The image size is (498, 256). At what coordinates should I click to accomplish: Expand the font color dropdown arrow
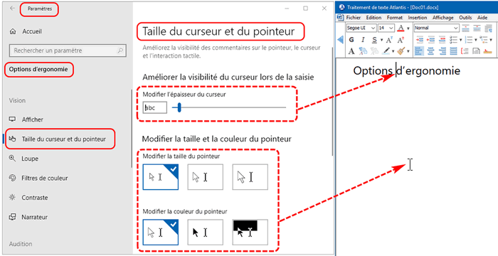click(x=408, y=28)
